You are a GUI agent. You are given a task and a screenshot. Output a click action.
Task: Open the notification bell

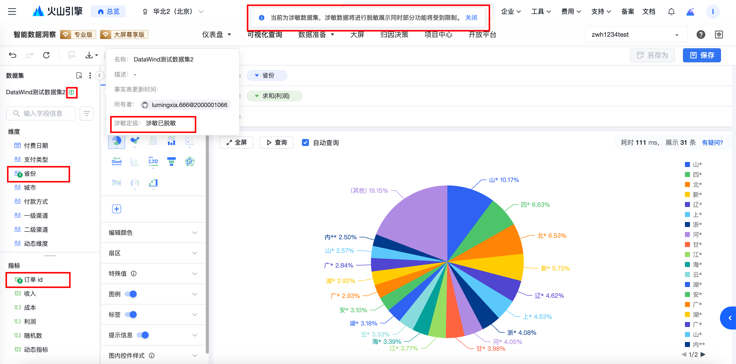coord(671,12)
